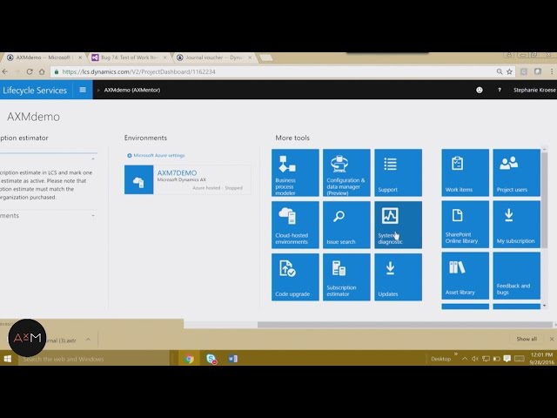Click the address bar URL
This screenshot has width=557, height=418.
[139, 71]
